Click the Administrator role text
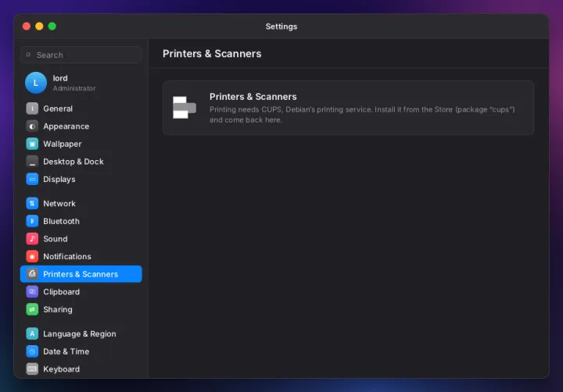Viewport: 563px width, 392px height. click(74, 88)
